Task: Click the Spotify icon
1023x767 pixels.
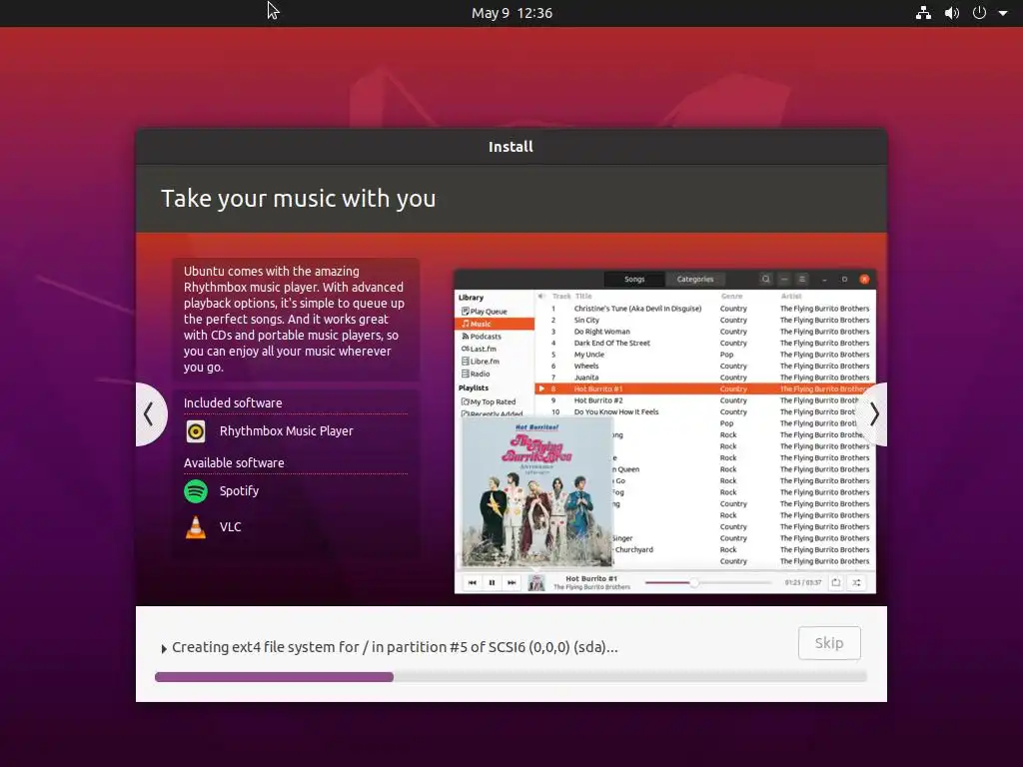Action: pos(196,491)
